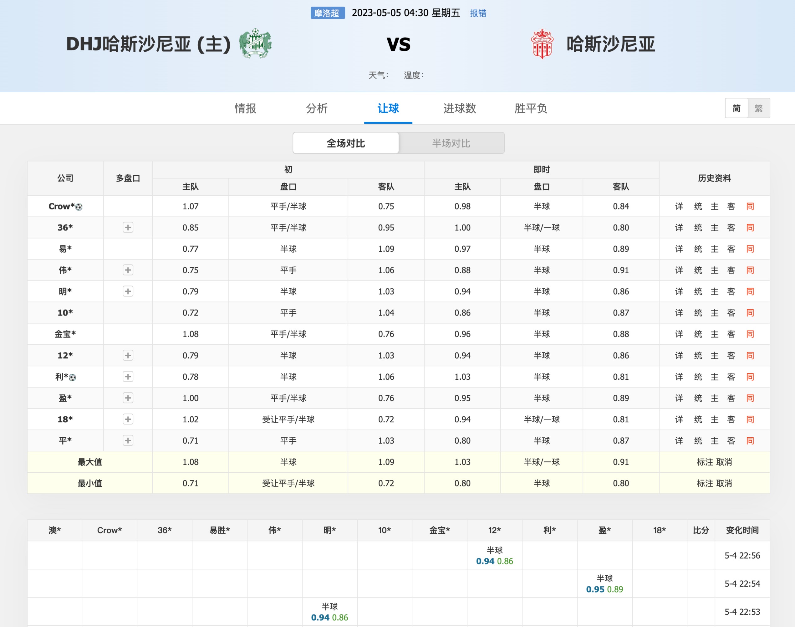Click the DHJ home team green crest
This screenshot has width=795, height=627.
255,44
